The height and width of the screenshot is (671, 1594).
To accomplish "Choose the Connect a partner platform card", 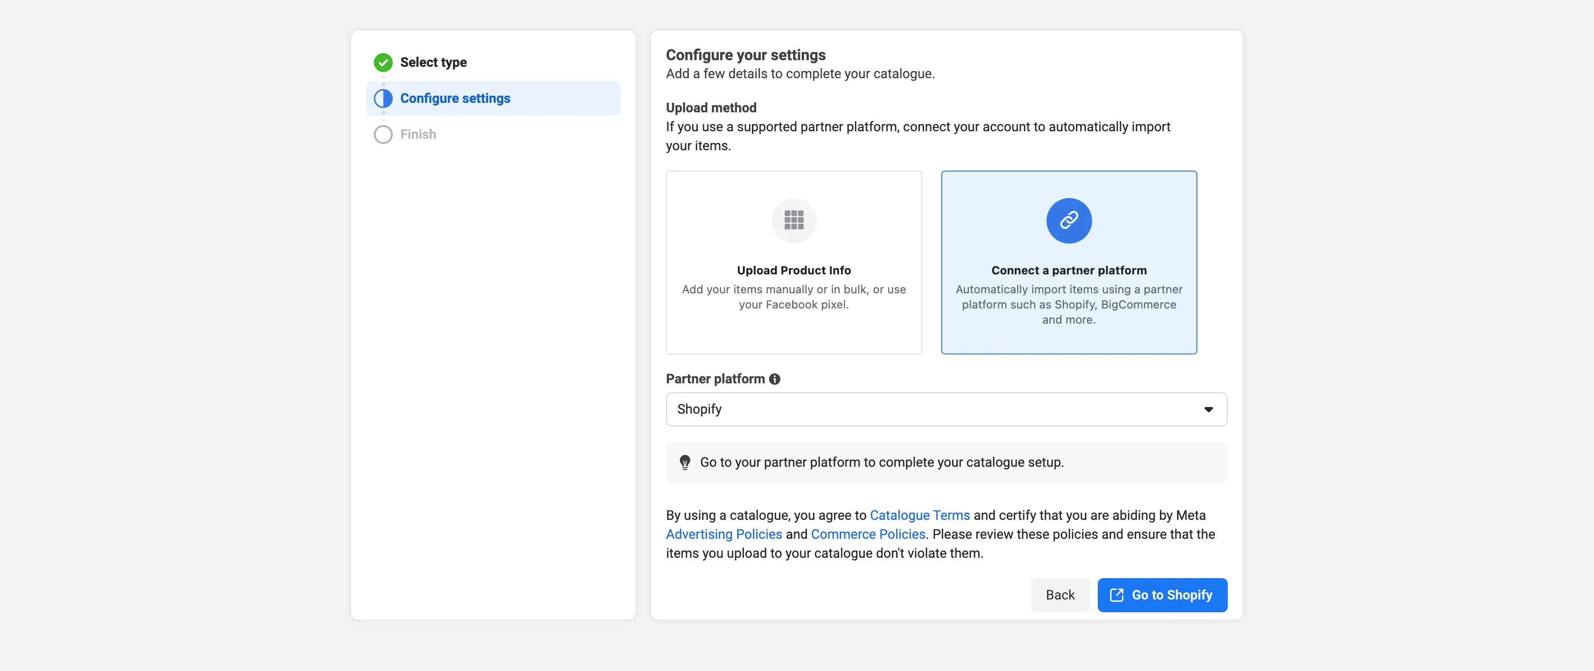I will coord(1069,262).
